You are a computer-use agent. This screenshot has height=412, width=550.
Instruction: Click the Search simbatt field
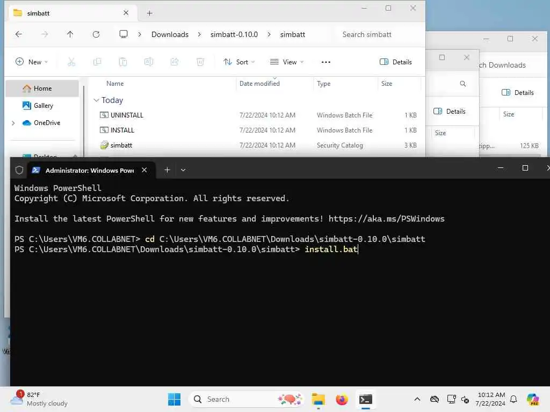pos(378,34)
